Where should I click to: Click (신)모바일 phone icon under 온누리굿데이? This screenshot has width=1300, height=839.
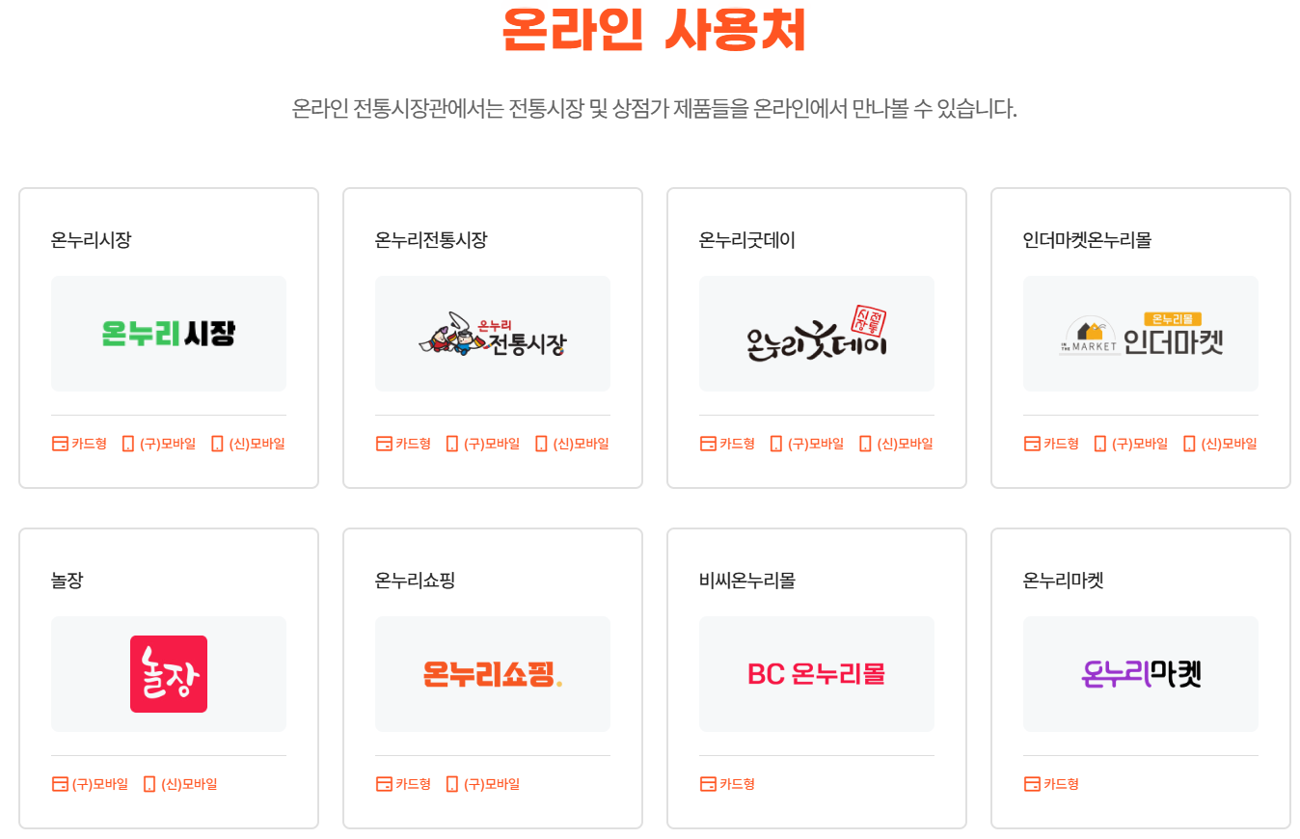(865, 444)
